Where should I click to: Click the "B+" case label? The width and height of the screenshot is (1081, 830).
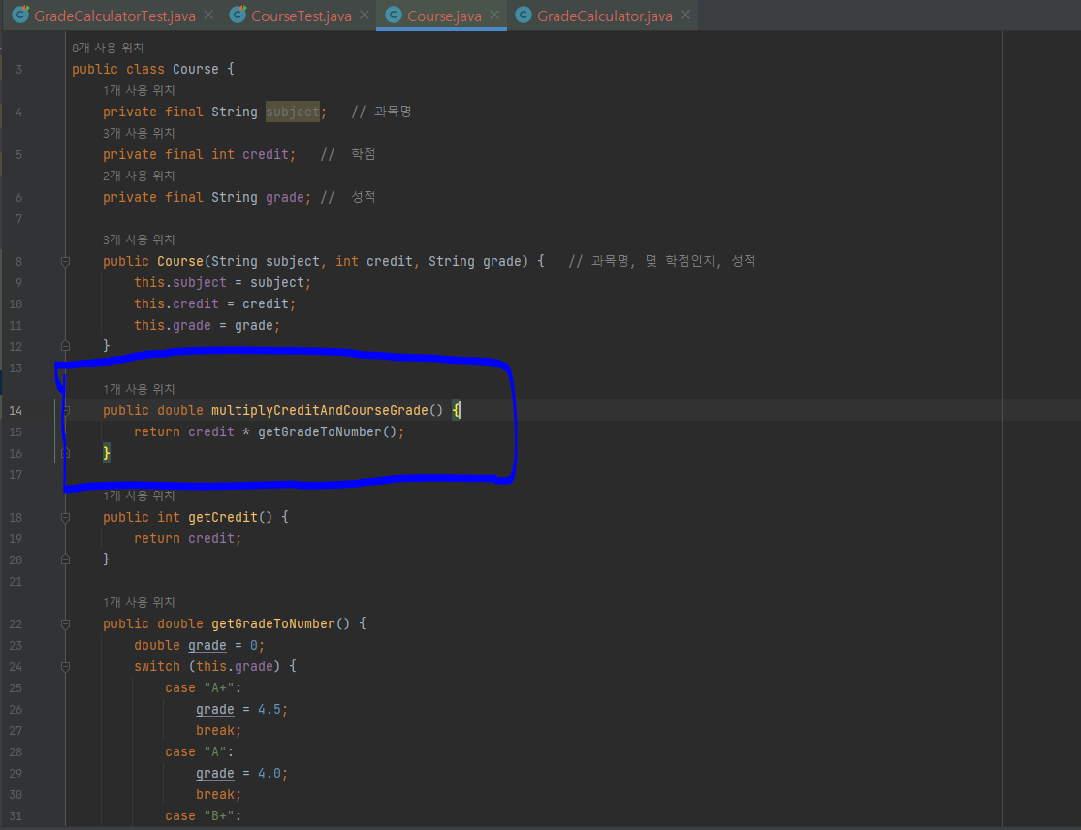pos(218,816)
